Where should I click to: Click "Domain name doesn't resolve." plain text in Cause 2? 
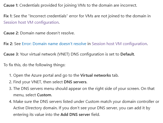[47, 33]
